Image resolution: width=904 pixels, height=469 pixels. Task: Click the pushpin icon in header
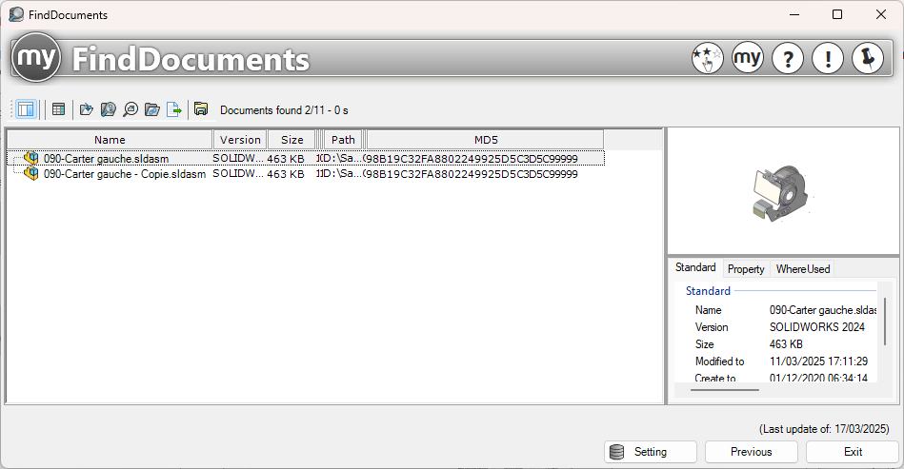(868, 59)
